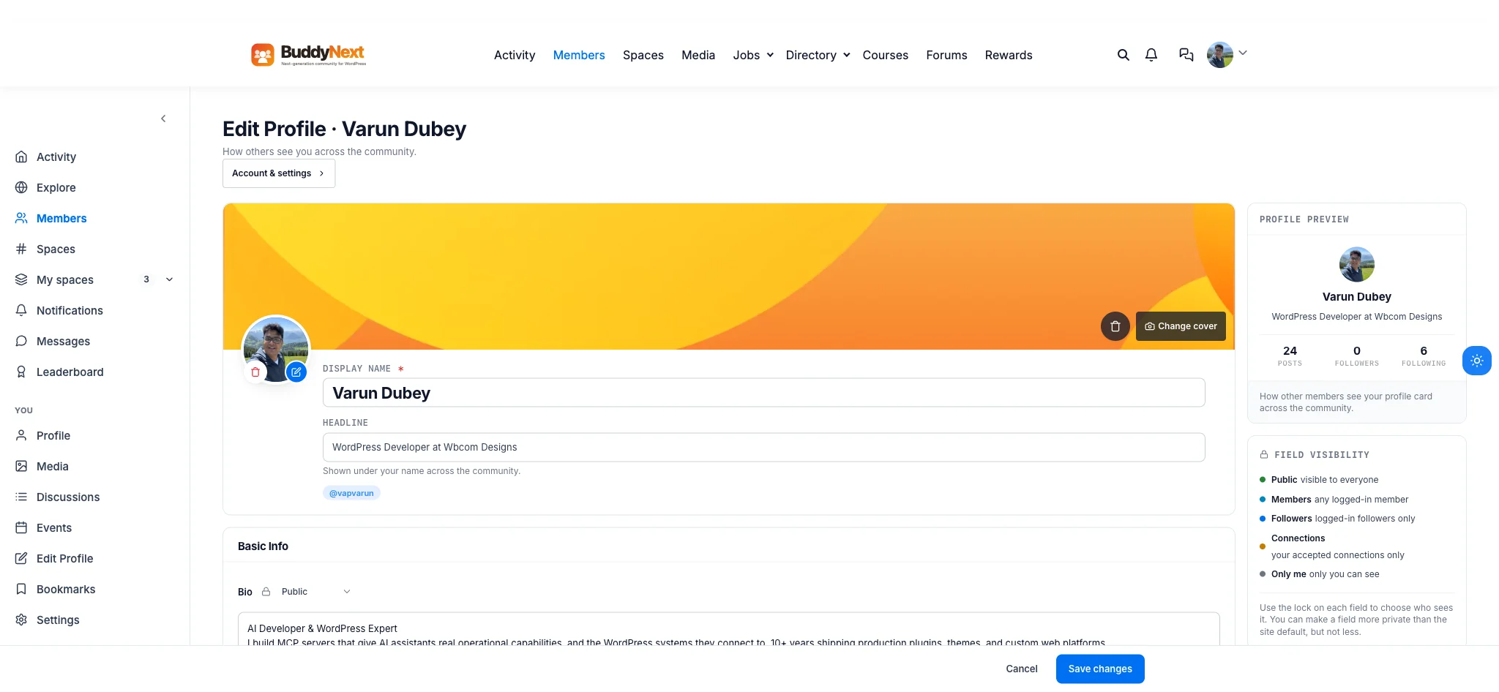Open the Jobs dropdown menu

[x=753, y=55]
